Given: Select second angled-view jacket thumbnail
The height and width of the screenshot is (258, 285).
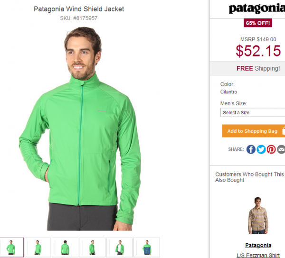Looking at the screenshot, I should point(38,247).
